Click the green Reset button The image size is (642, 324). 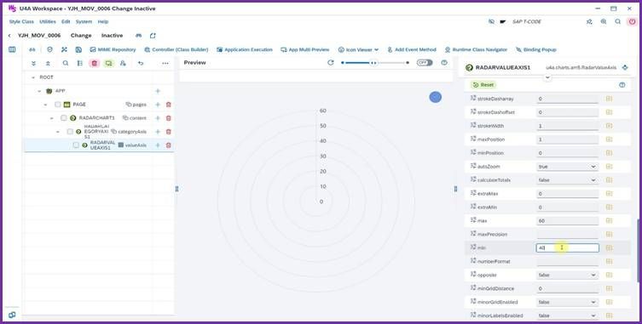click(483, 85)
